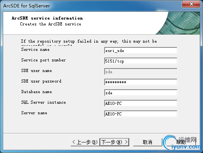Proceed with the 下一步(N) button

tap(114, 142)
